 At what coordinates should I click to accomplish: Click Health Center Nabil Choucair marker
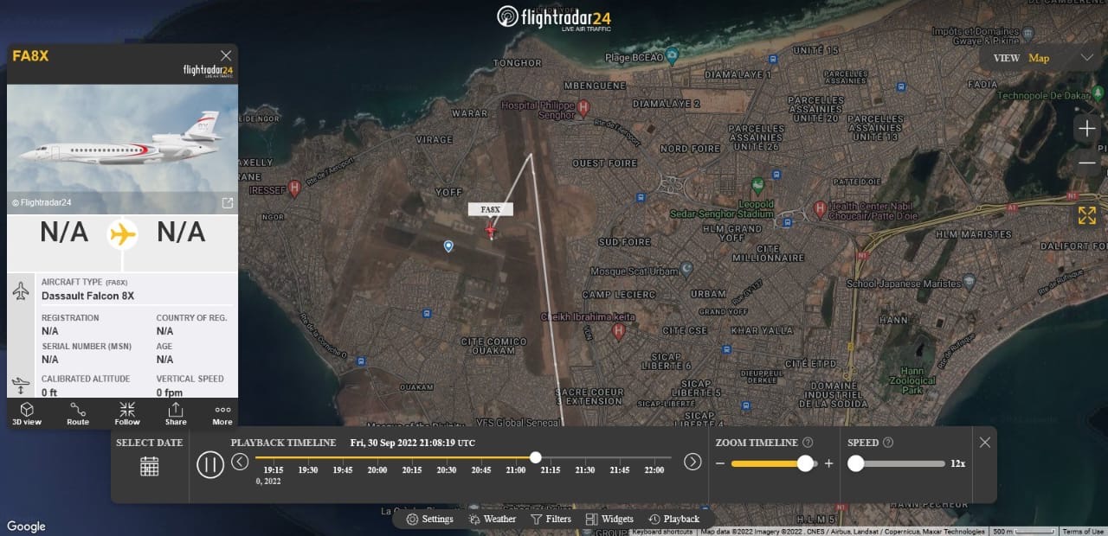pos(820,208)
